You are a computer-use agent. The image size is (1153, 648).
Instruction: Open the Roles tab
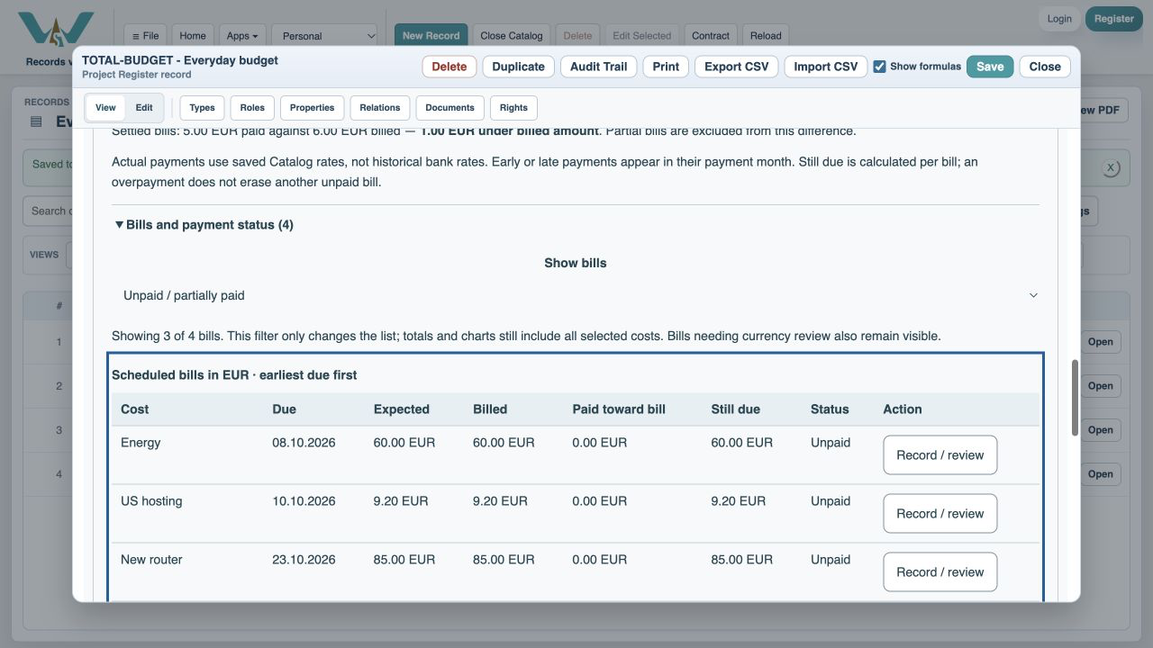[x=252, y=108]
